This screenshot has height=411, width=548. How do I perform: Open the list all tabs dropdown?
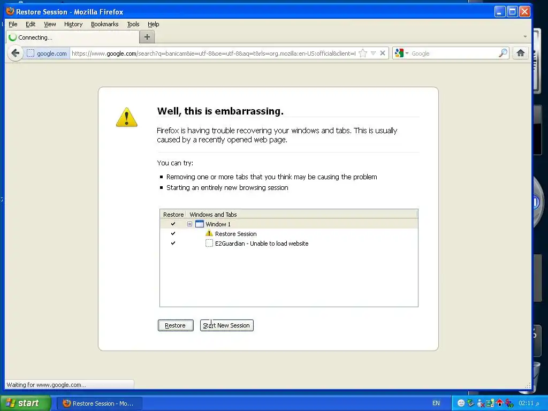pyautogui.click(x=525, y=37)
